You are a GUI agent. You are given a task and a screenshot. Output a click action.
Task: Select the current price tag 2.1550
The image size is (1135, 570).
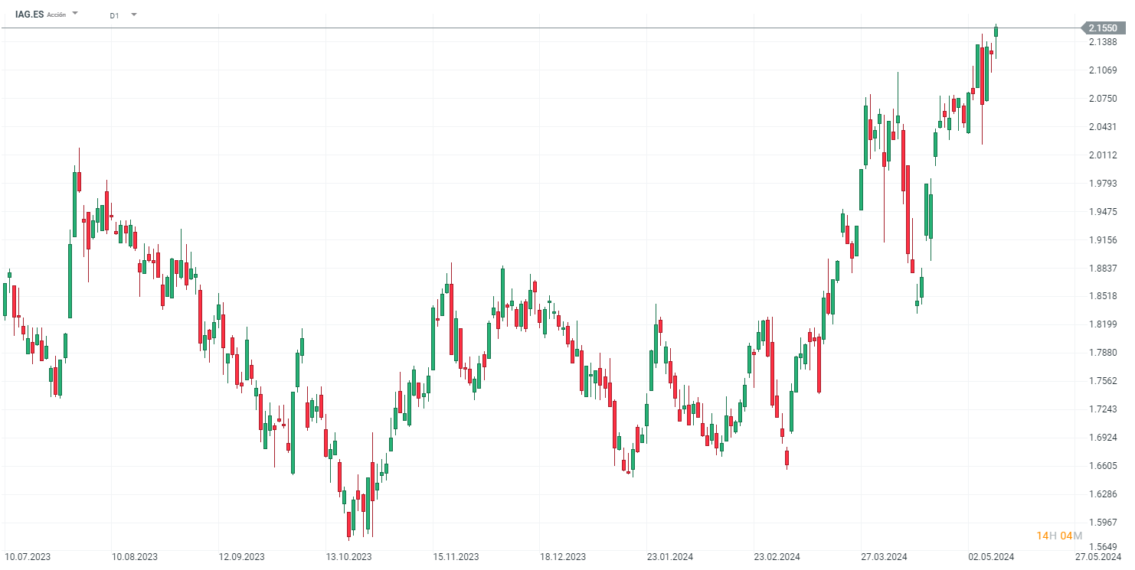click(1103, 28)
